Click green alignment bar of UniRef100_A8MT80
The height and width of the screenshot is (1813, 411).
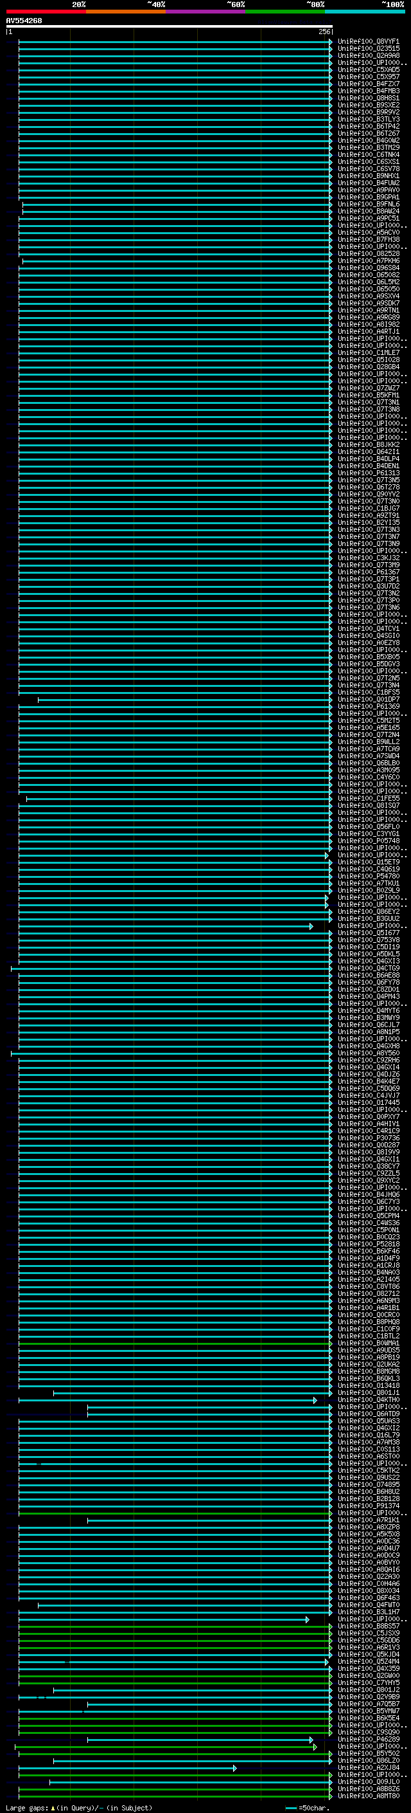[x=175, y=1796]
